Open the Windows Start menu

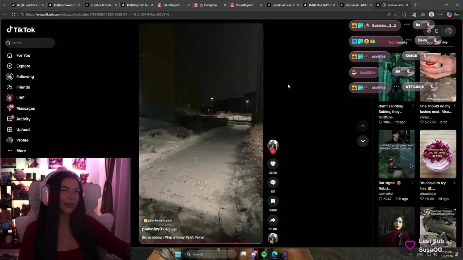coord(178,254)
